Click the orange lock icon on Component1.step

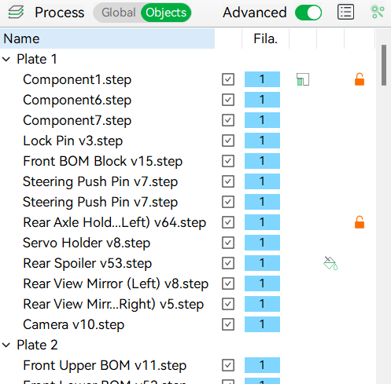[x=360, y=79]
